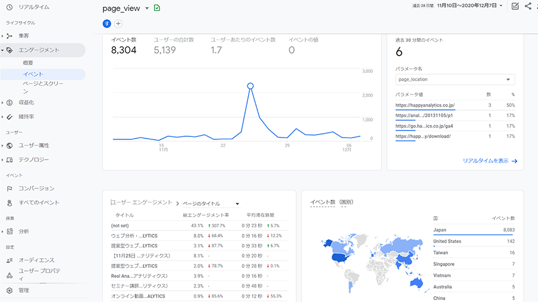Click the オーディエンス people-list icon

(10, 260)
